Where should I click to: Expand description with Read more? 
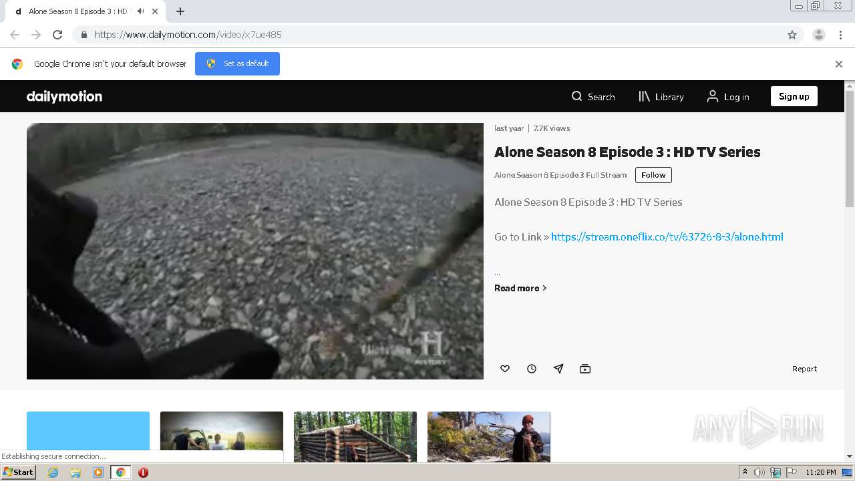520,288
